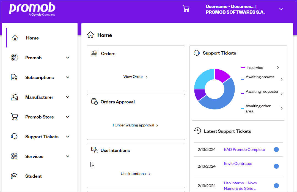The image size is (297, 192).
Task: Click the View Order link
Action: (x=135, y=77)
